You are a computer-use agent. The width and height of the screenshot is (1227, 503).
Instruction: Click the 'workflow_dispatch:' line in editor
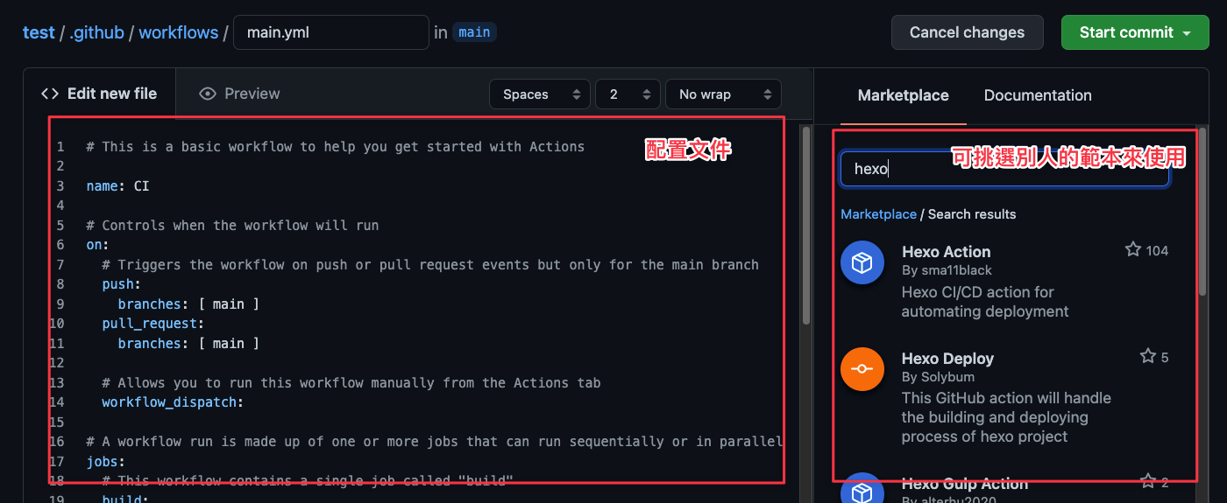172,402
